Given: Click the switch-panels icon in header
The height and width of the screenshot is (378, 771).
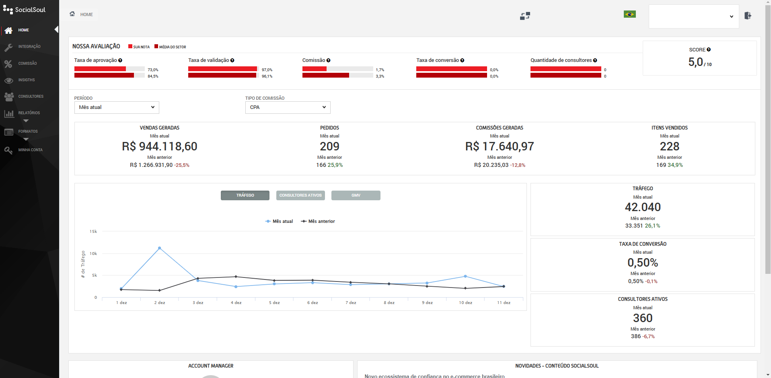Looking at the screenshot, I should tap(525, 16).
